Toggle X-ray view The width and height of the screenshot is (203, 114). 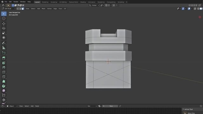tap(195, 9)
